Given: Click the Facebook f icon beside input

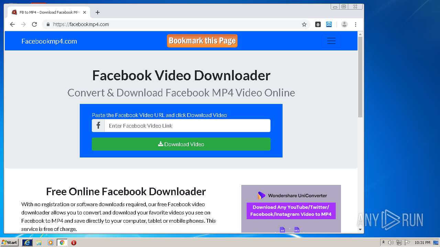Looking at the screenshot, I should pos(98,126).
